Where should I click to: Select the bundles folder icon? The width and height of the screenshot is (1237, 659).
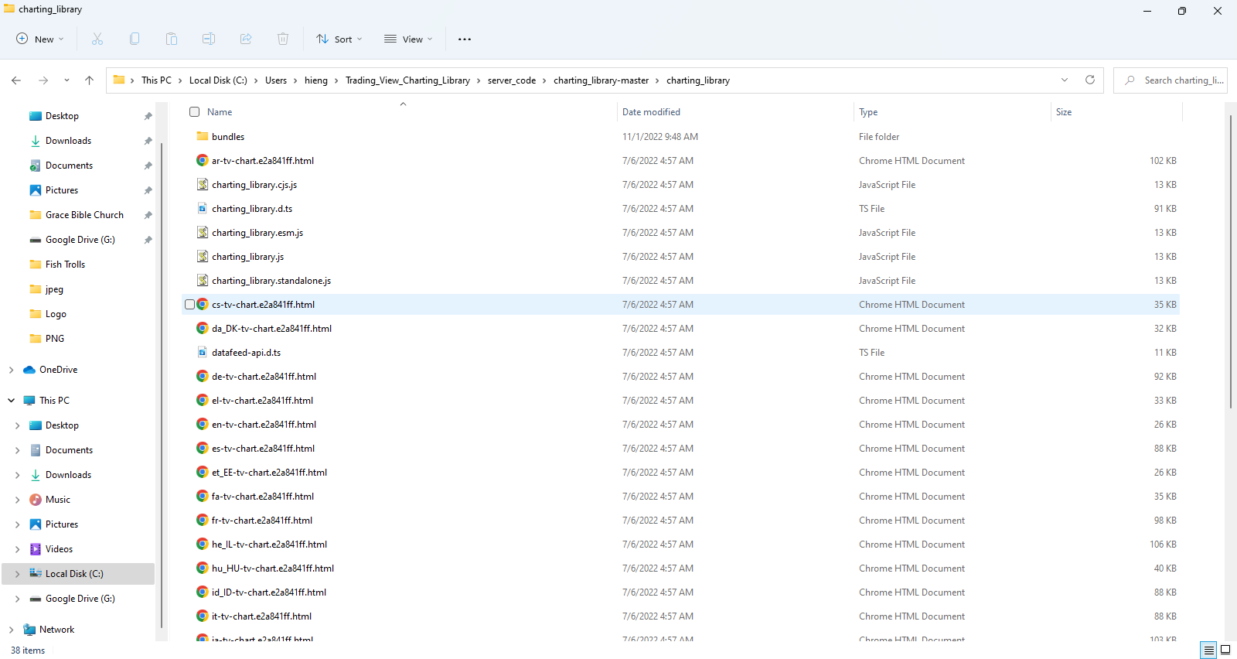coord(203,136)
